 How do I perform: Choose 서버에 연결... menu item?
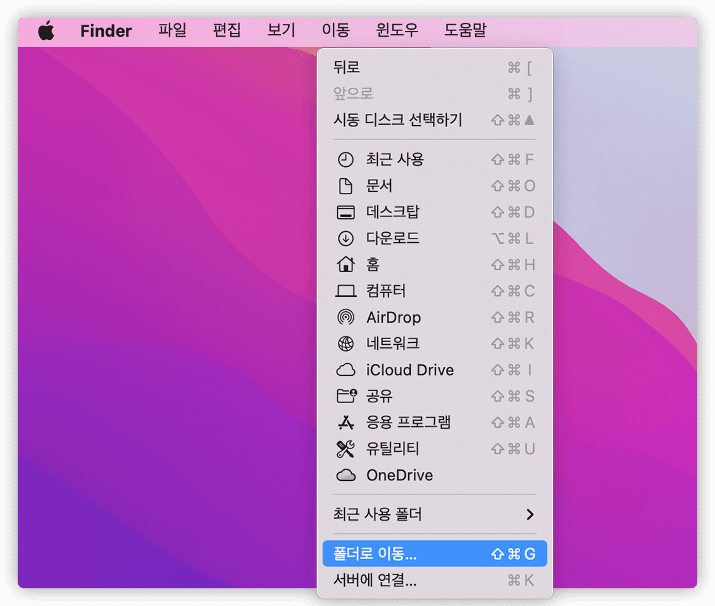435,580
